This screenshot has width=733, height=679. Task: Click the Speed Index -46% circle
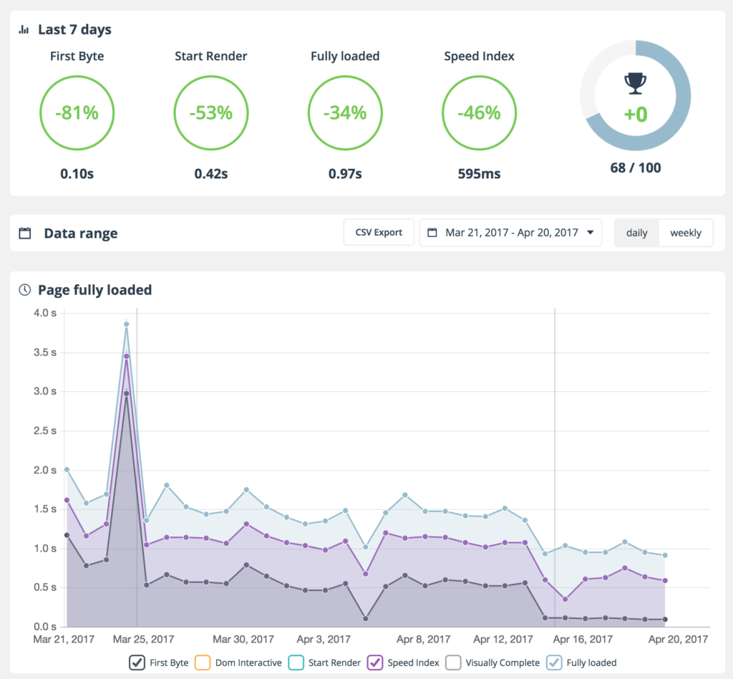point(479,113)
